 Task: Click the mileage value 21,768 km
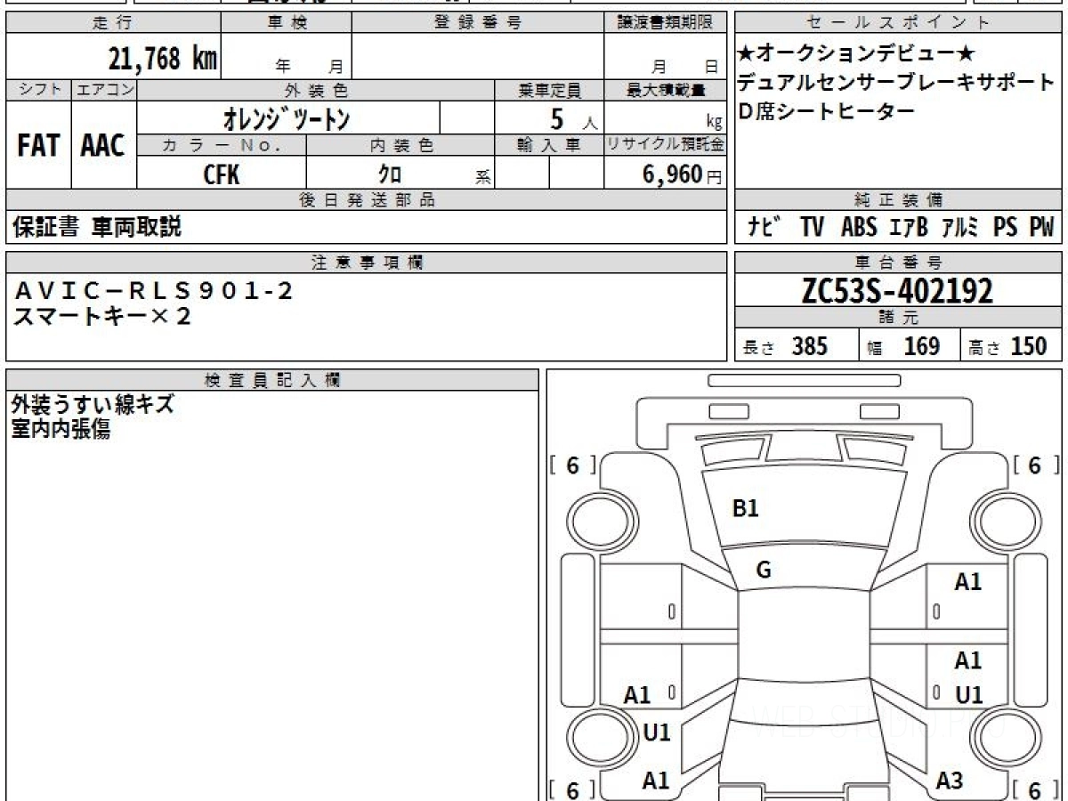point(163,59)
